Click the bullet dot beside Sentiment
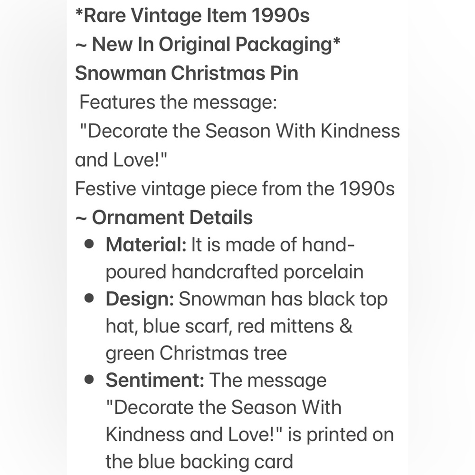 tap(89, 380)
